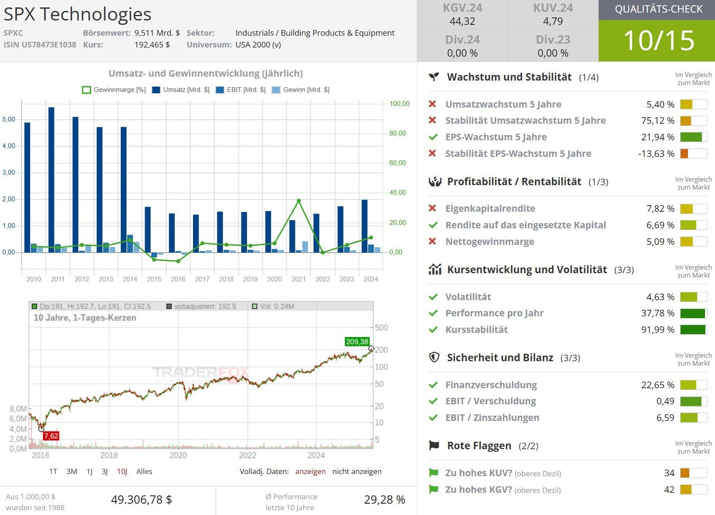The image size is (715, 515).
Task: Click the green 209,38 price high marker
Action: [357, 342]
